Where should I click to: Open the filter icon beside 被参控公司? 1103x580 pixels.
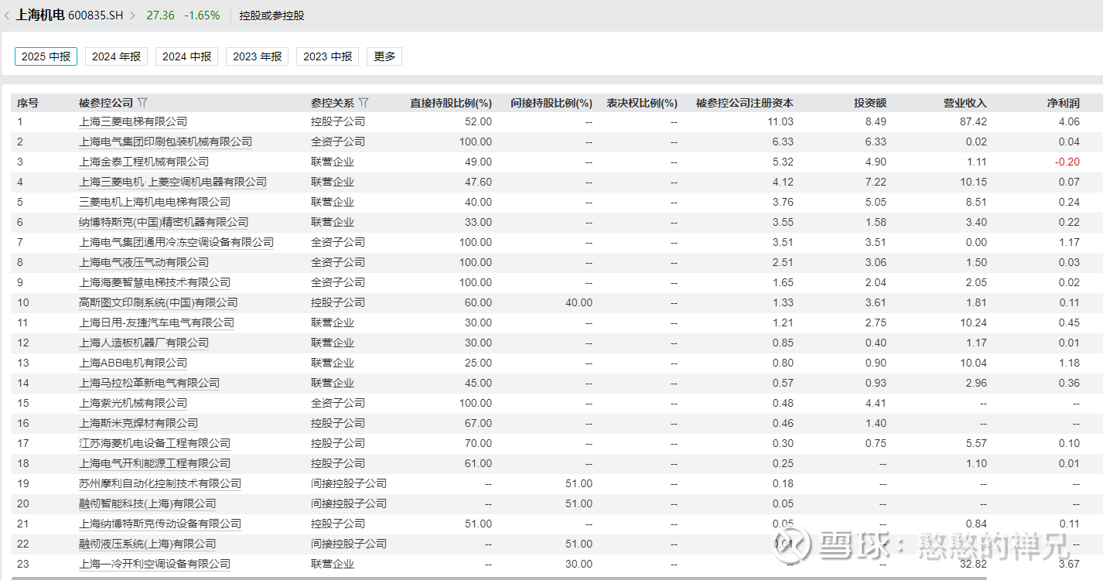pyautogui.click(x=142, y=103)
